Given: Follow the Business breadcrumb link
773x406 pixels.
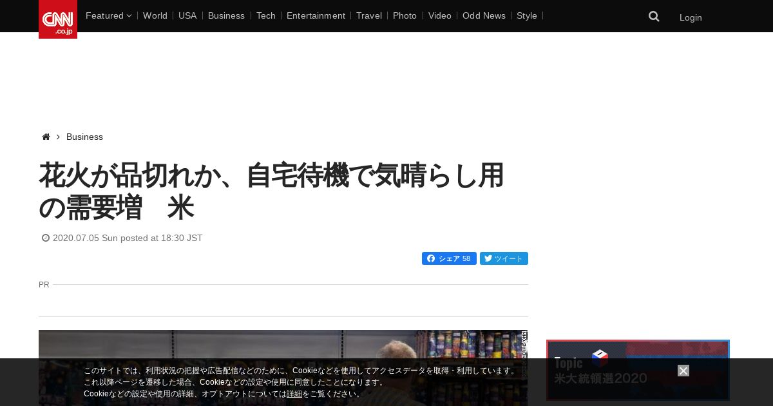Looking at the screenshot, I should 84,137.
